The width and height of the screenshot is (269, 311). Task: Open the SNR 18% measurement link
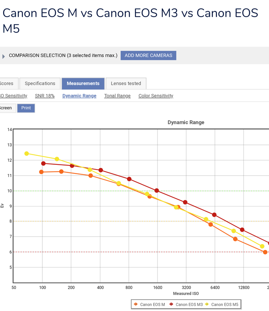[x=45, y=96]
